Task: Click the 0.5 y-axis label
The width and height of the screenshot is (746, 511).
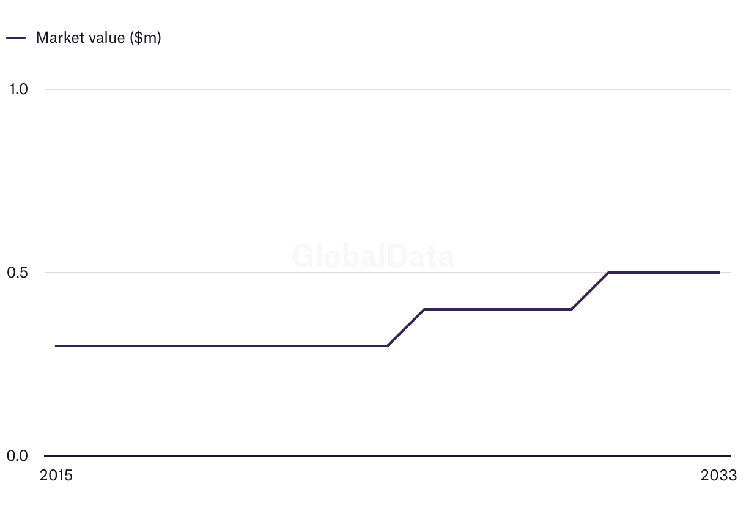Action: pyautogui.click(x=18, y=273)
